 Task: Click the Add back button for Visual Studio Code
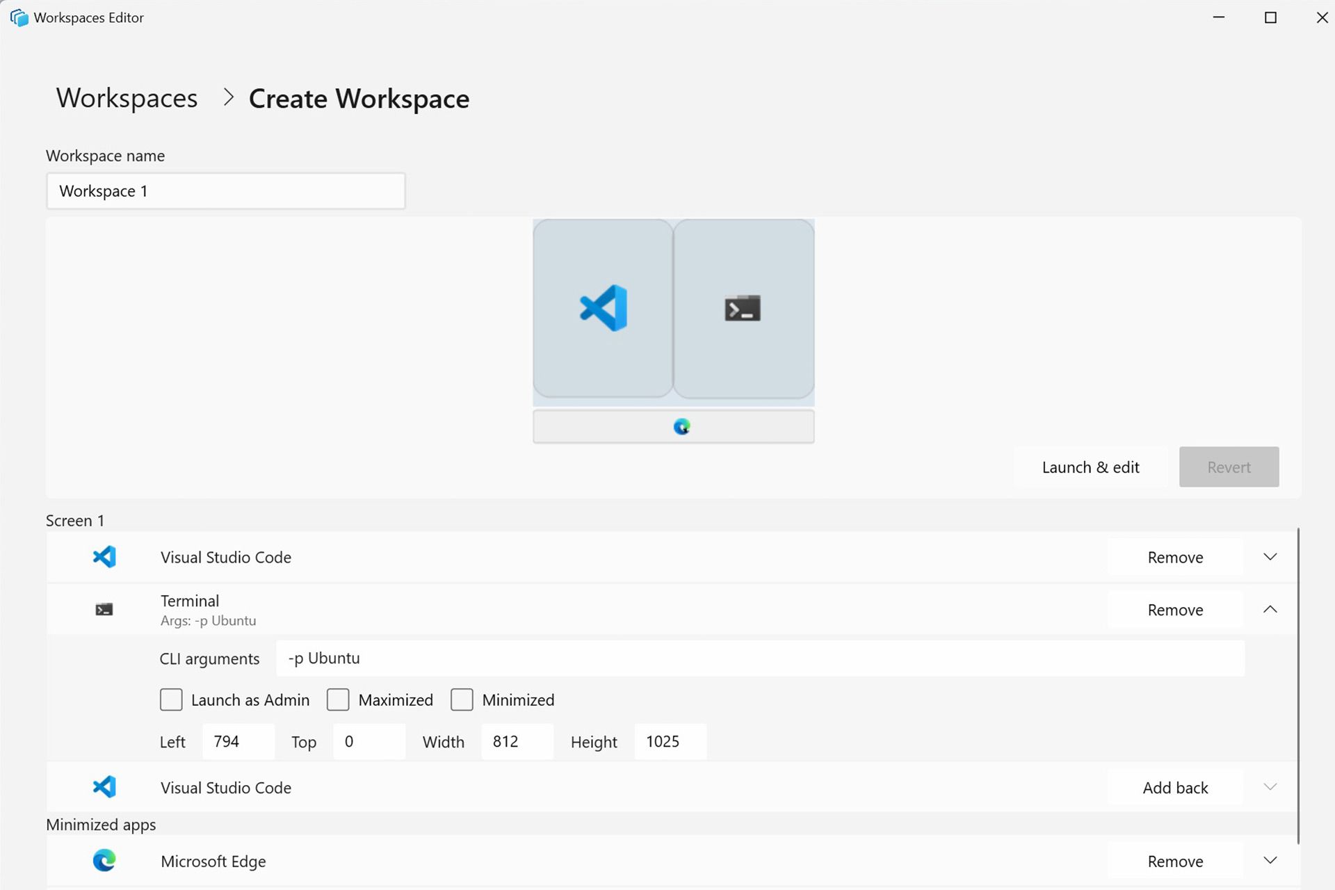click(x=1175, y=786)
